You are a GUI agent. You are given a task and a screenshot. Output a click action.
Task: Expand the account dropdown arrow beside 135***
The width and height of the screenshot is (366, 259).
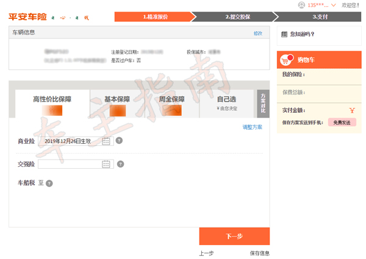click(x=334, y=5)
